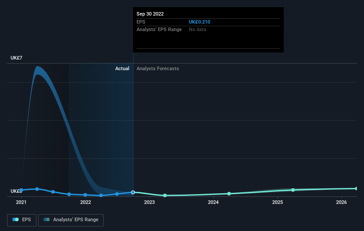Click the analysts' range peak in 2021
The height and width of the screenshot is (231, 364).
click(37, 71)
